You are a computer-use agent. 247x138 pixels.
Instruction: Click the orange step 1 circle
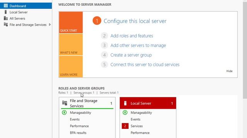tap(97, 21)
